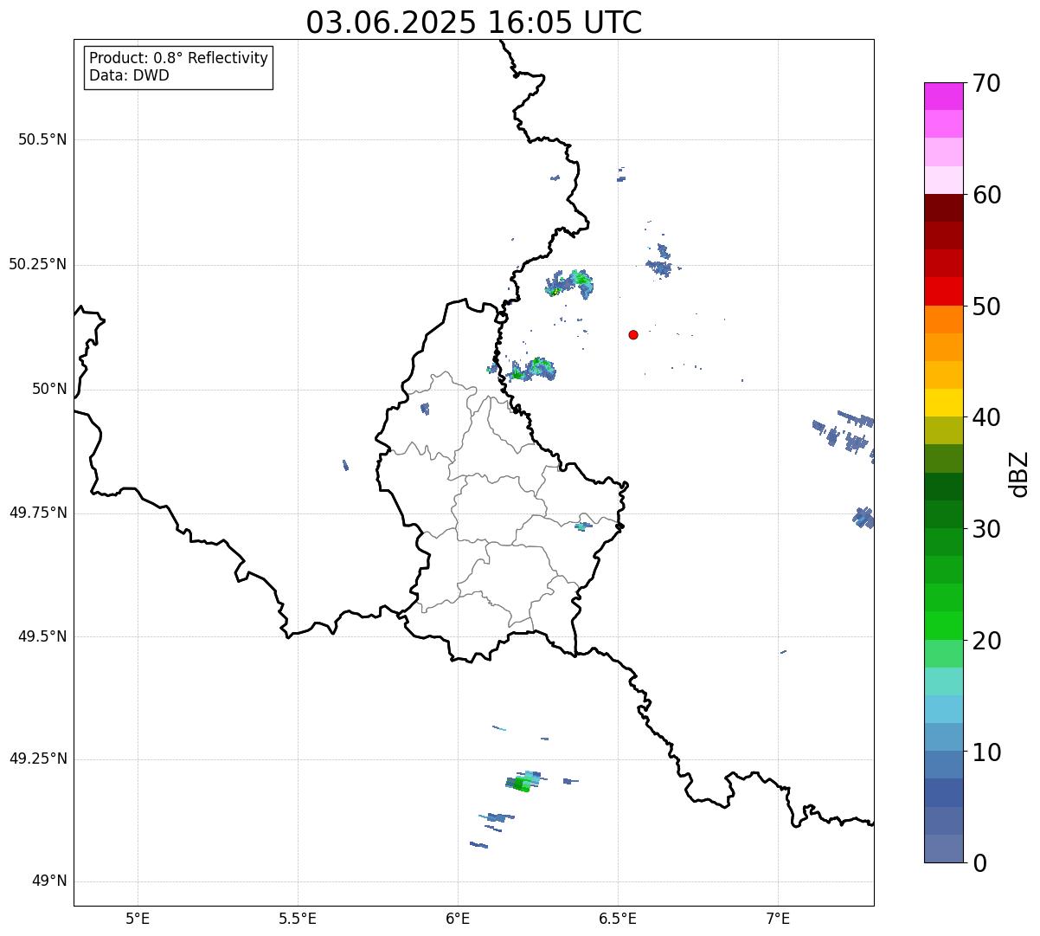The image size is (1040, 936).
Task: Click the 60 tick on colorbar
Action: pos(986,195)
